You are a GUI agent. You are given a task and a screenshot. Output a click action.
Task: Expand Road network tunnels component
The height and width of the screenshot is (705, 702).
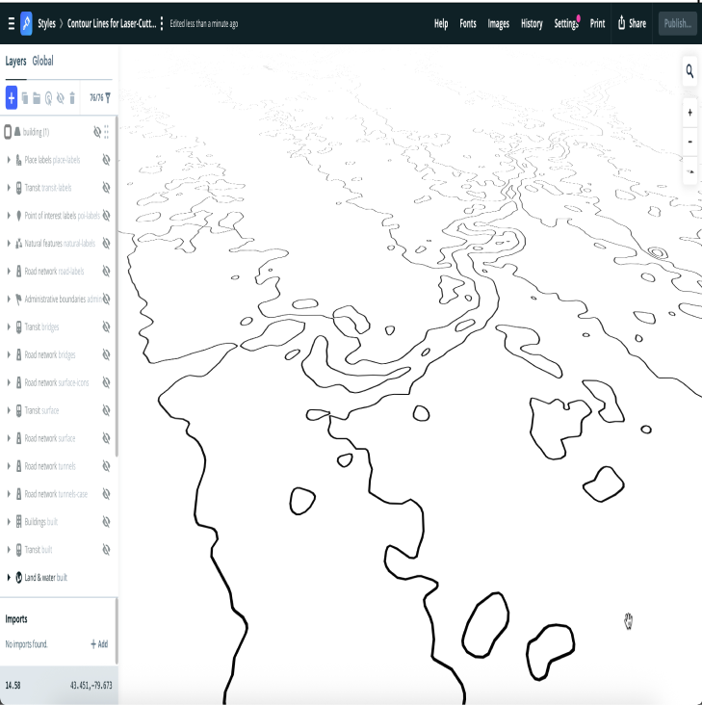coord(9,466)
